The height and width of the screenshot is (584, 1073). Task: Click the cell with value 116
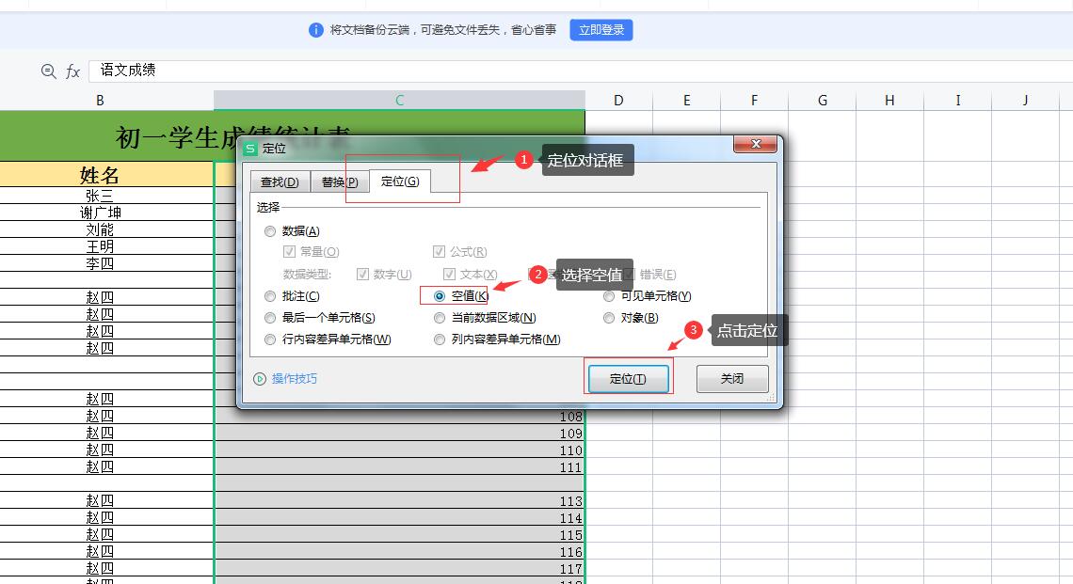[x=400, y=551]
